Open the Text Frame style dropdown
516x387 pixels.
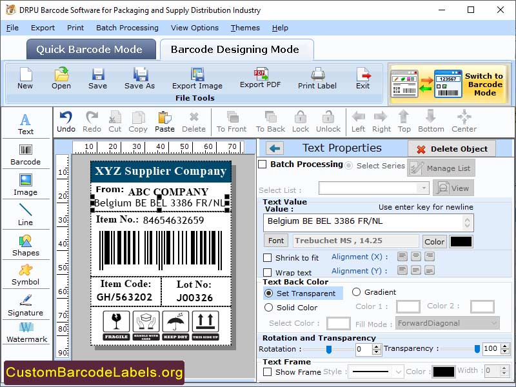coord(376,371)
